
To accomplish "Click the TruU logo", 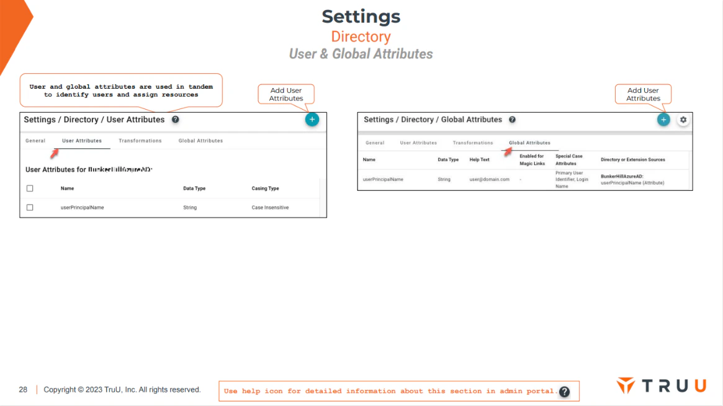I will click(662, 386).
